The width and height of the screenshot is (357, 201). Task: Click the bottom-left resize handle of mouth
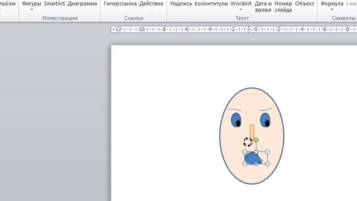pos(245,164)
